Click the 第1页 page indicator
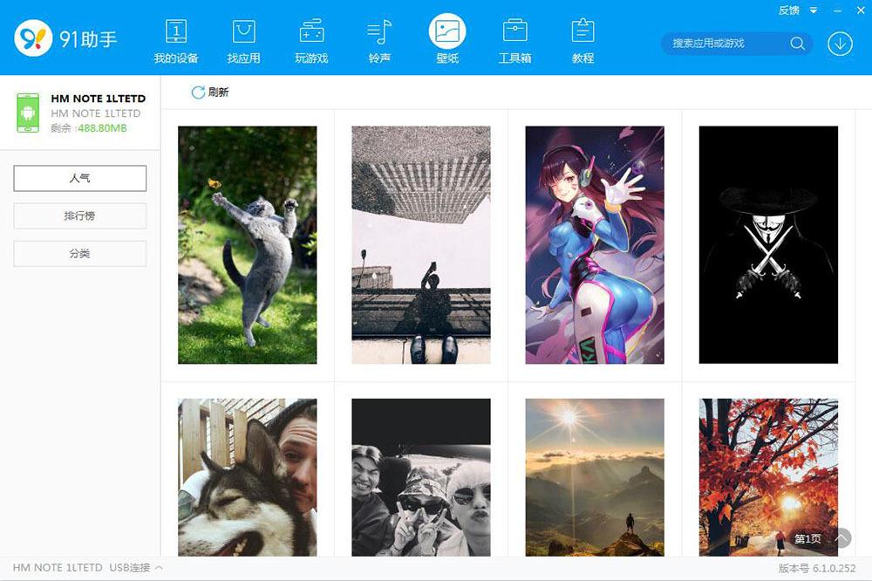This screenshot has width=872, height=581. coord(807,539)
